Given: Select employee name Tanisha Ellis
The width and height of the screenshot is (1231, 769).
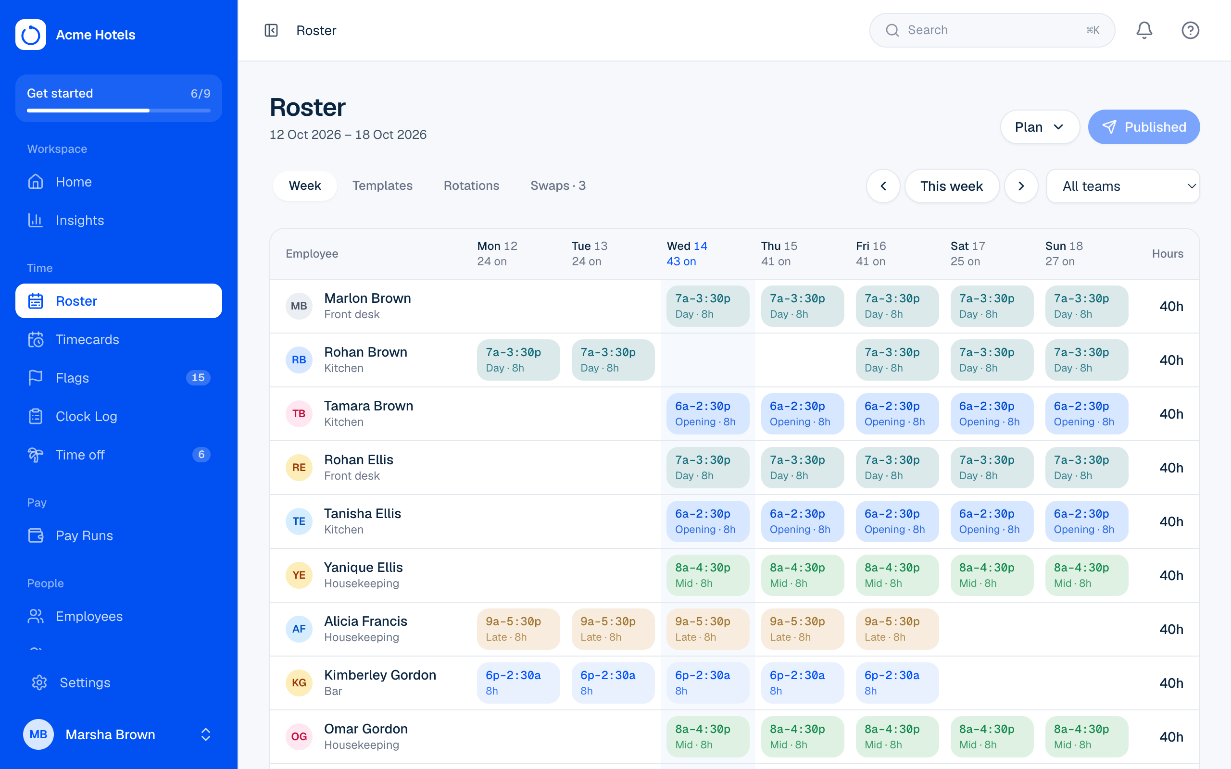Looking at the screenshot, I should tap(362, 514).
